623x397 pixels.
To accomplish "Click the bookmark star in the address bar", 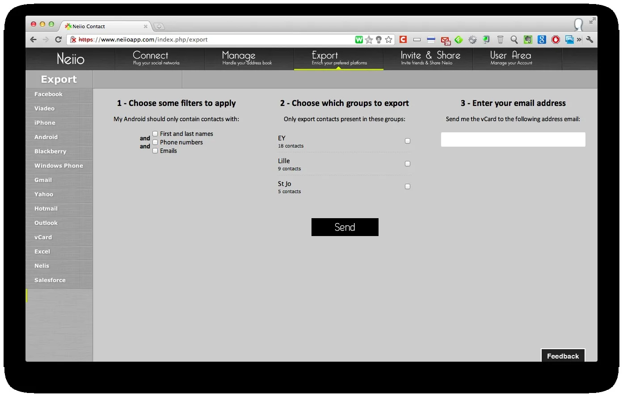I will 389,40.
